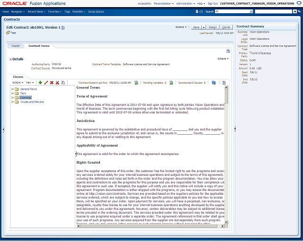Select the Contract Terms tab
The width and height of the screenshot is (303, 242).
coord(39,46)
